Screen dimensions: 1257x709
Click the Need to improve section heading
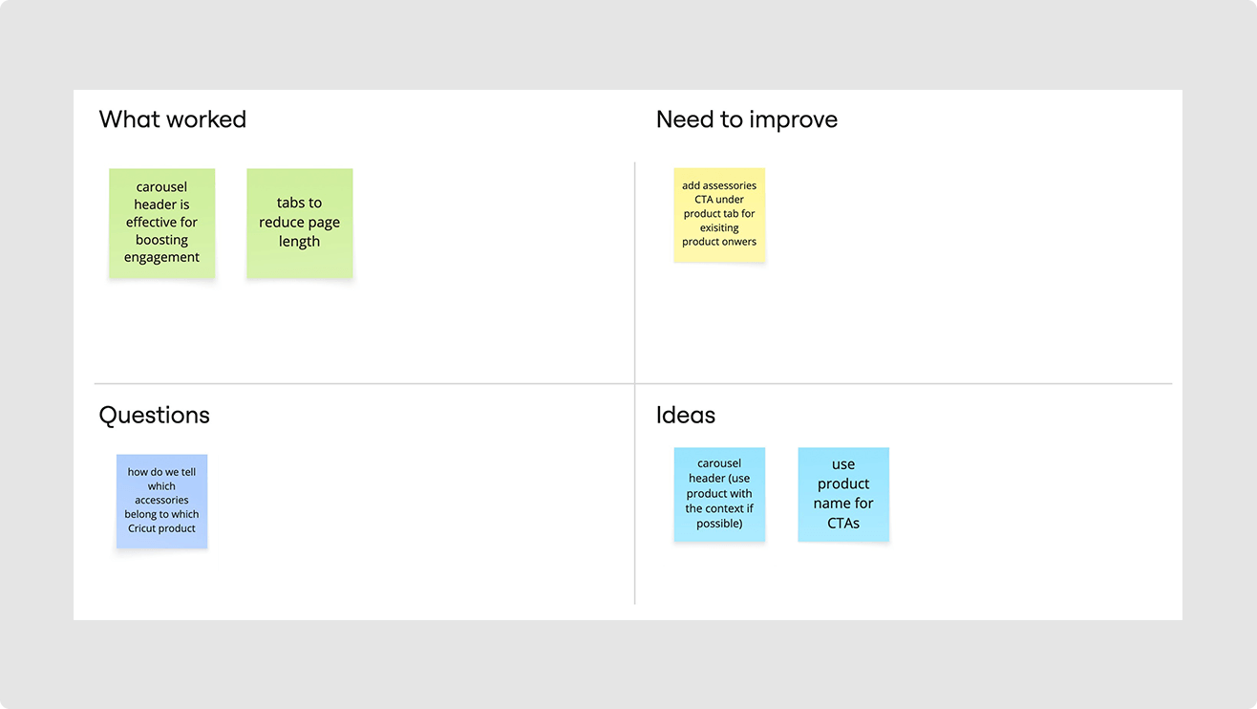[747, 119]
